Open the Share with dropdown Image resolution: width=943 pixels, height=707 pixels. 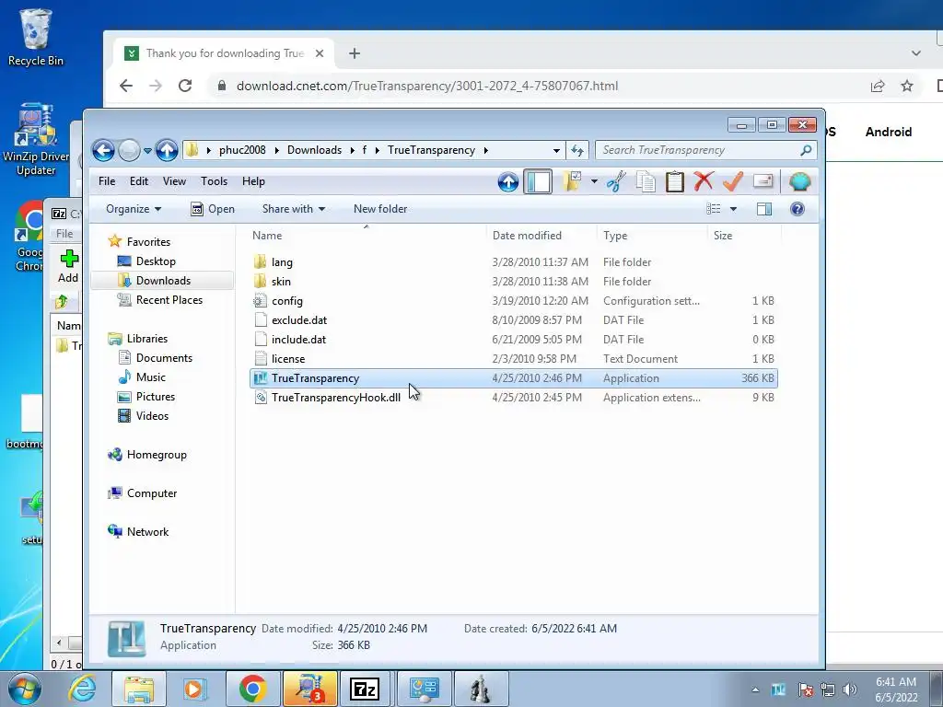pyautogui.click(x=294, y=209)
